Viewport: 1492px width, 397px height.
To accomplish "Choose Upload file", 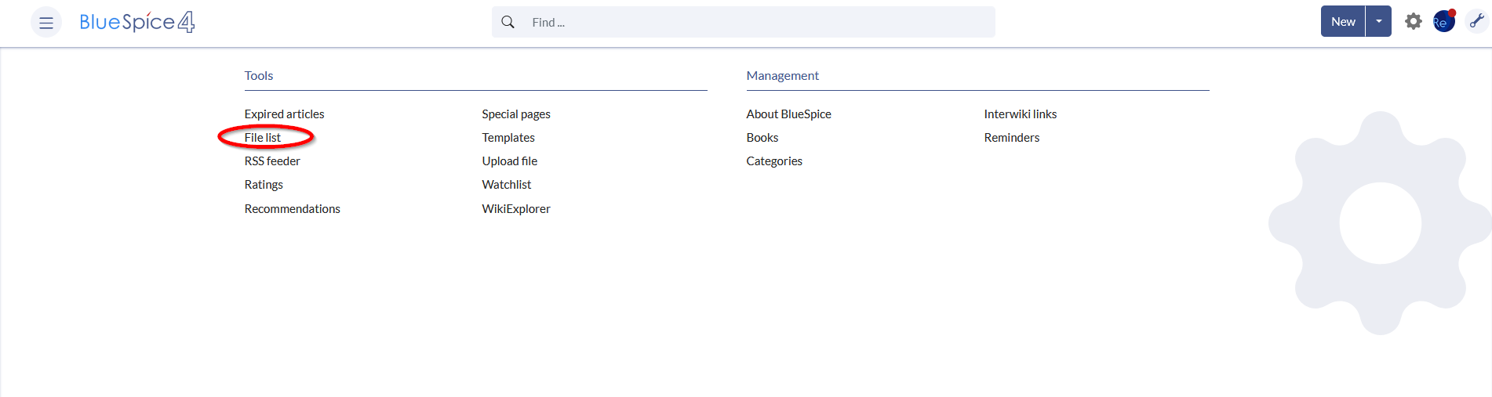I will coord(510,161).
